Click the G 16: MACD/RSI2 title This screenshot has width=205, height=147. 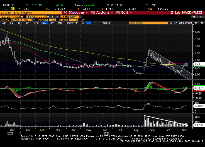pyautogui.click(x=186, y=13)
